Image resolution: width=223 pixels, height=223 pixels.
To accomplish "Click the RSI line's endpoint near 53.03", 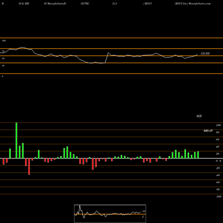I will pyautogui.click(x=198, y=55).
